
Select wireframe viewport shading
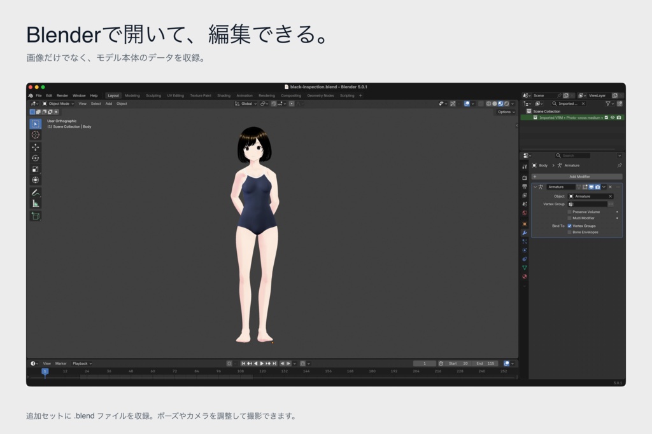pyautogui.click(x=488, y=104)
